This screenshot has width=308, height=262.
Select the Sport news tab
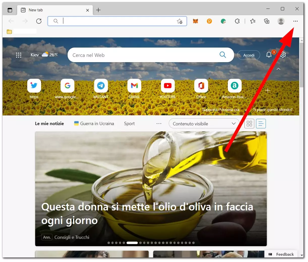click(129, 124)
